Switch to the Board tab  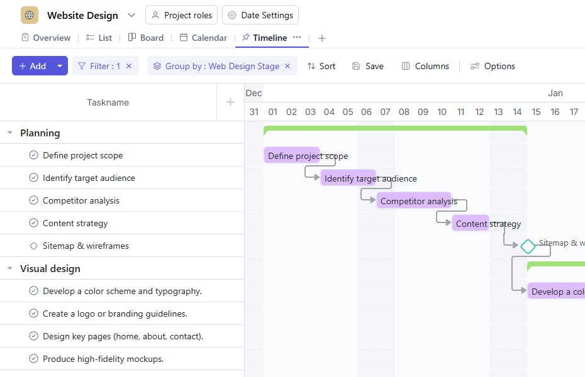[x=145, y=38]
